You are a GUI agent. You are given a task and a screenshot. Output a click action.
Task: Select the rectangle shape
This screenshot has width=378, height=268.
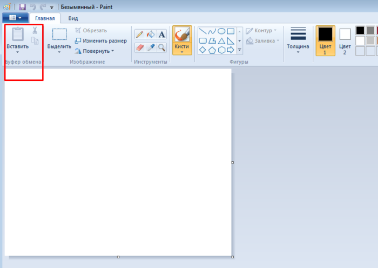(231, 31)
